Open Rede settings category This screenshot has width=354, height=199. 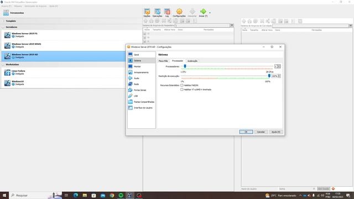click(141, 84)
